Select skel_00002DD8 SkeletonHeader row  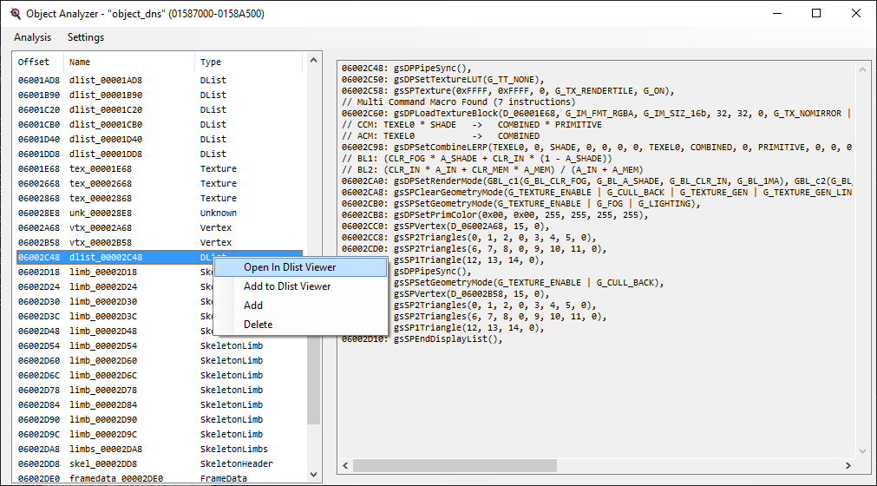(x=160, y=464)
